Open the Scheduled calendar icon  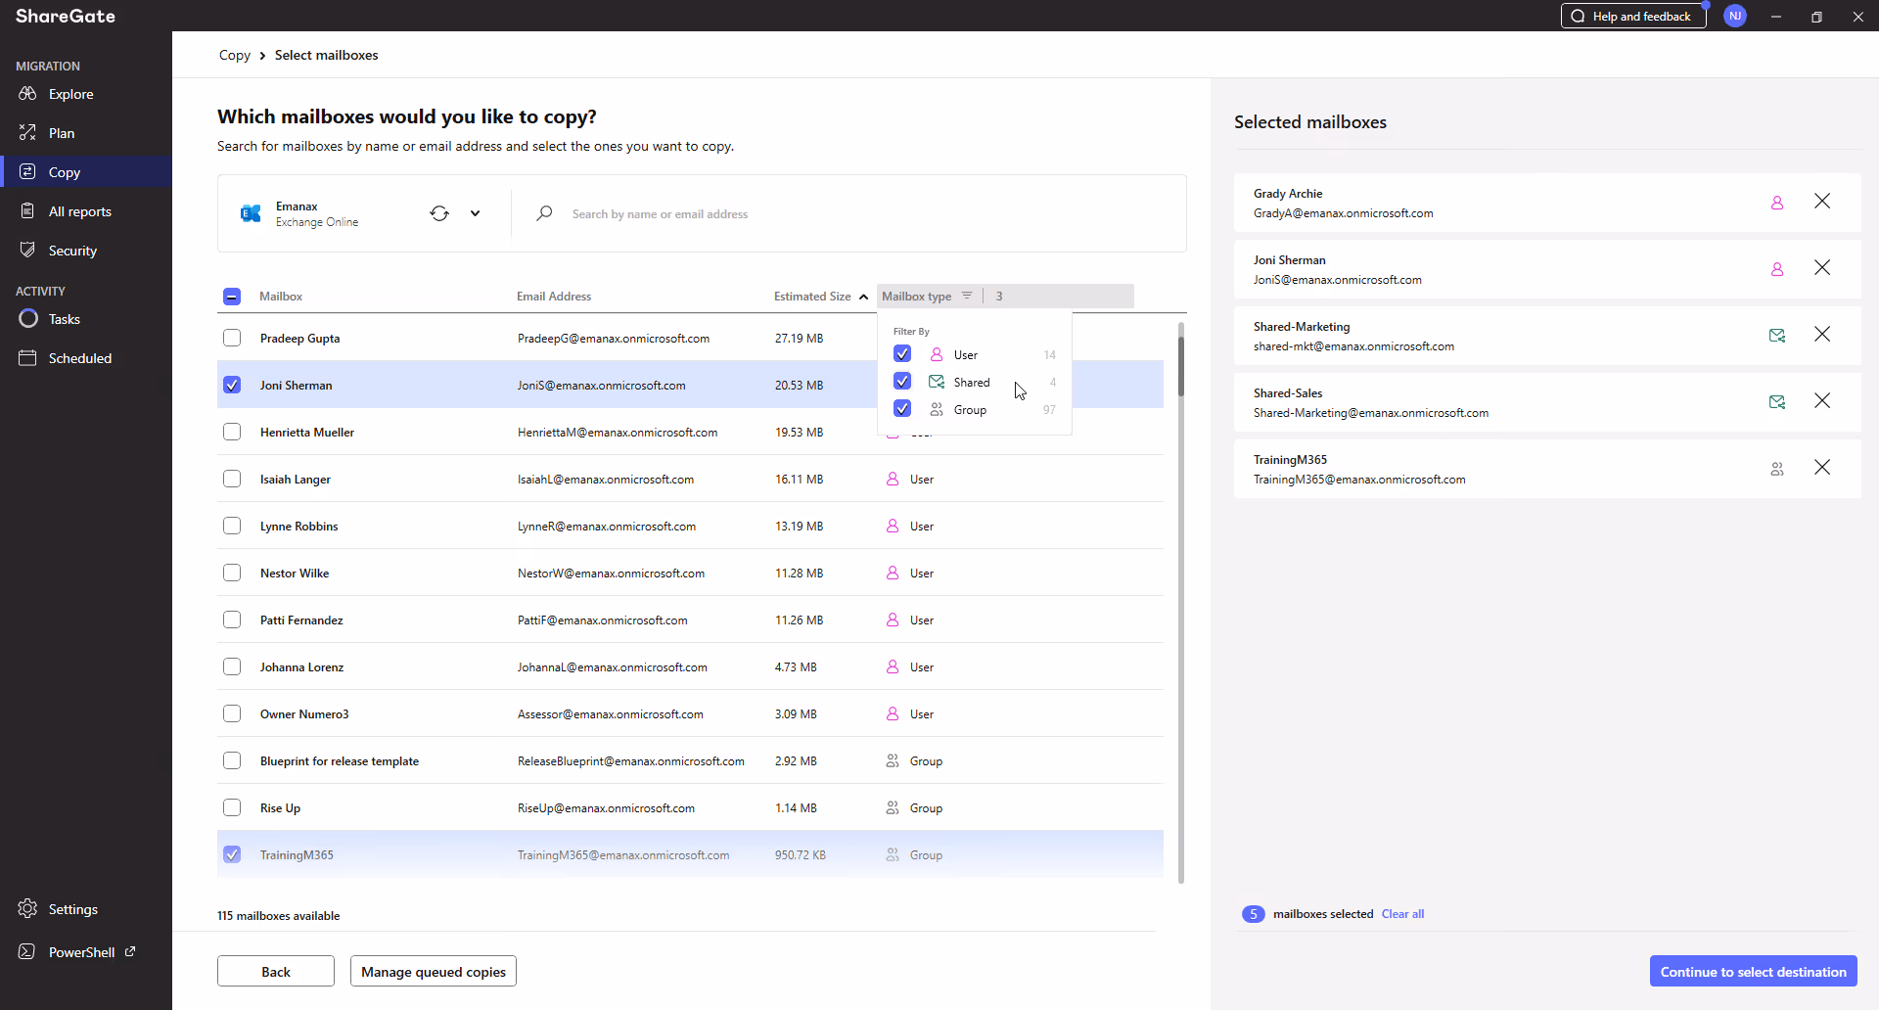click(x=27, y=357)
